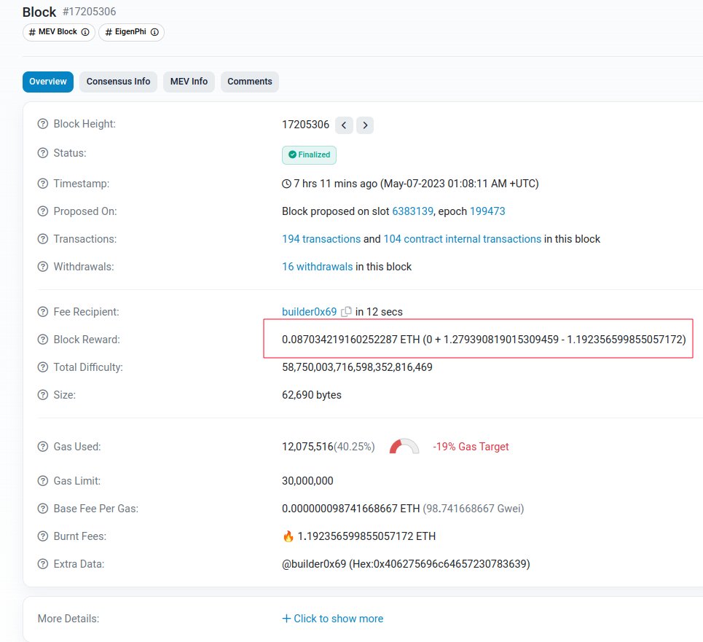Open the 16 withdrawals link
This screenshot has height=642, width=703.
(x=318, y=267)
